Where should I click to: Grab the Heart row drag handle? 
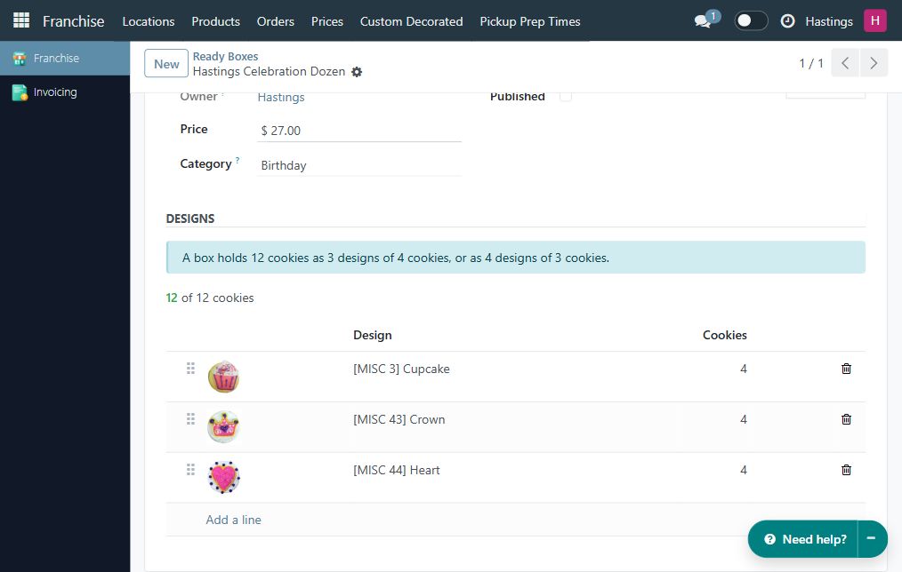pos(190,469)
